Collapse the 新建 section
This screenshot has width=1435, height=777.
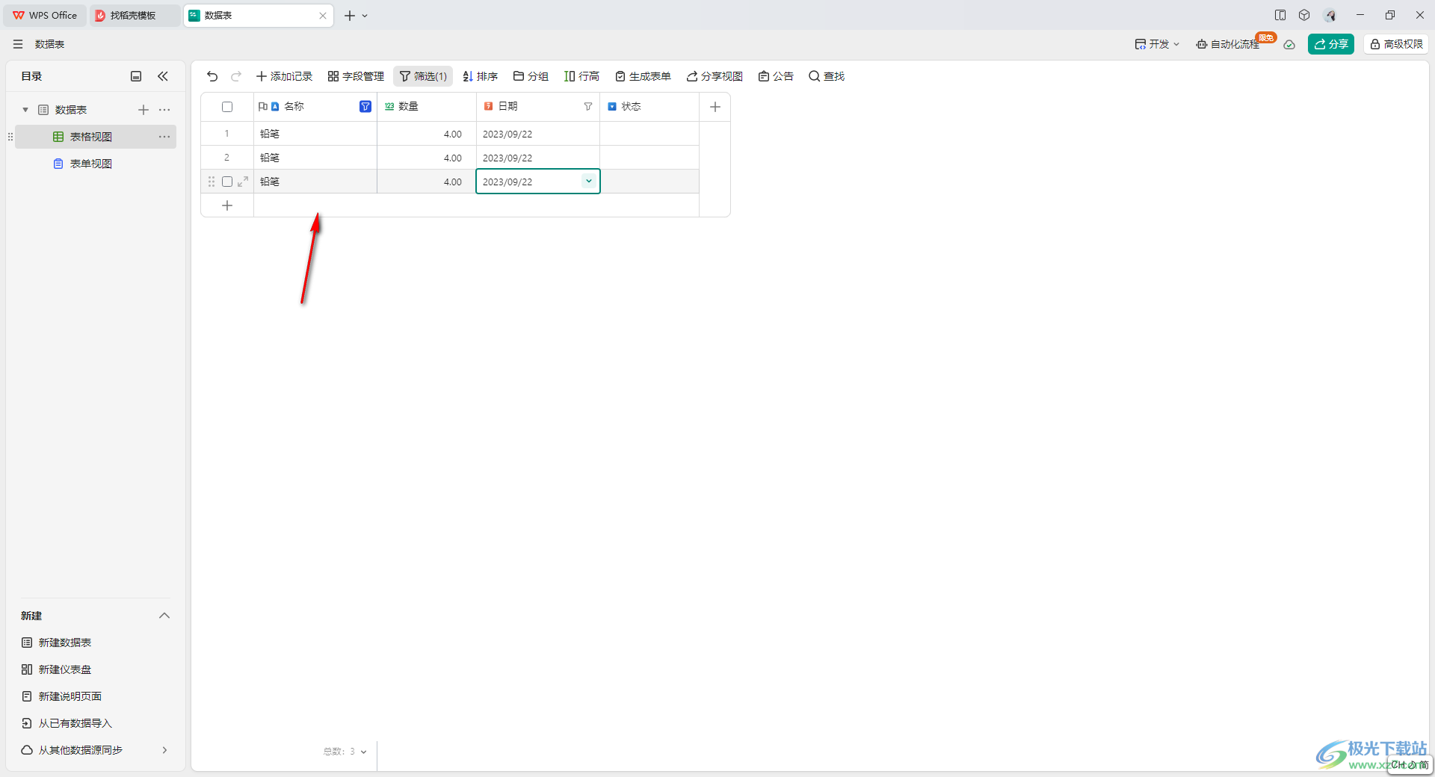(x=164, y=616)
